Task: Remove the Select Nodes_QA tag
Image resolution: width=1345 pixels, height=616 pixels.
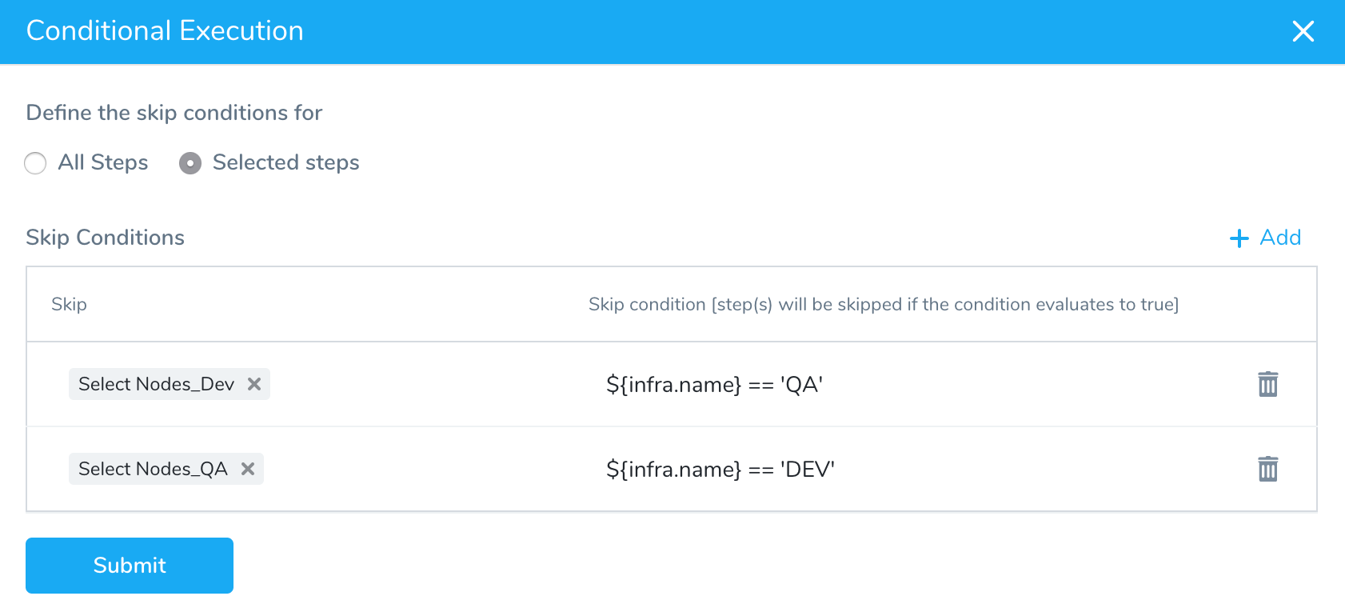Action: 248,469
